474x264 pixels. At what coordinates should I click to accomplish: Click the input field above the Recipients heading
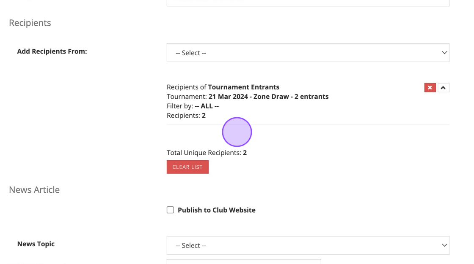coord(308,3)
